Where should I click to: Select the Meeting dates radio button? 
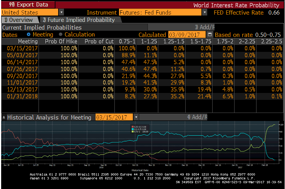tap(28, 34)
